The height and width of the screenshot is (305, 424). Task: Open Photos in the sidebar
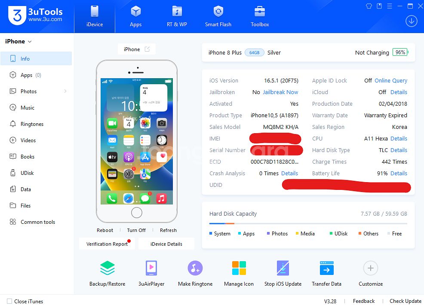(36, 91)
